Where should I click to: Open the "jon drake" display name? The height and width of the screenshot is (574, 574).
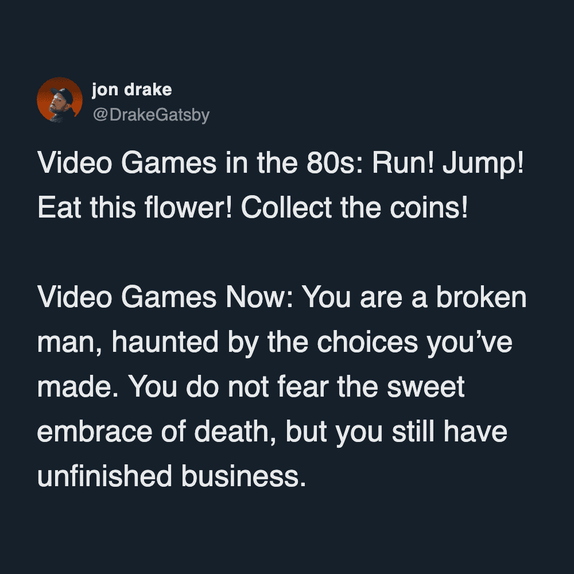(131, 90)
